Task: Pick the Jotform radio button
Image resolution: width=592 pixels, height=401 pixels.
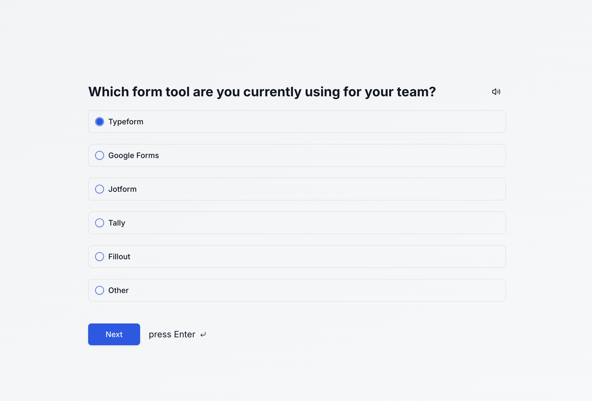Action: (100, 189)
